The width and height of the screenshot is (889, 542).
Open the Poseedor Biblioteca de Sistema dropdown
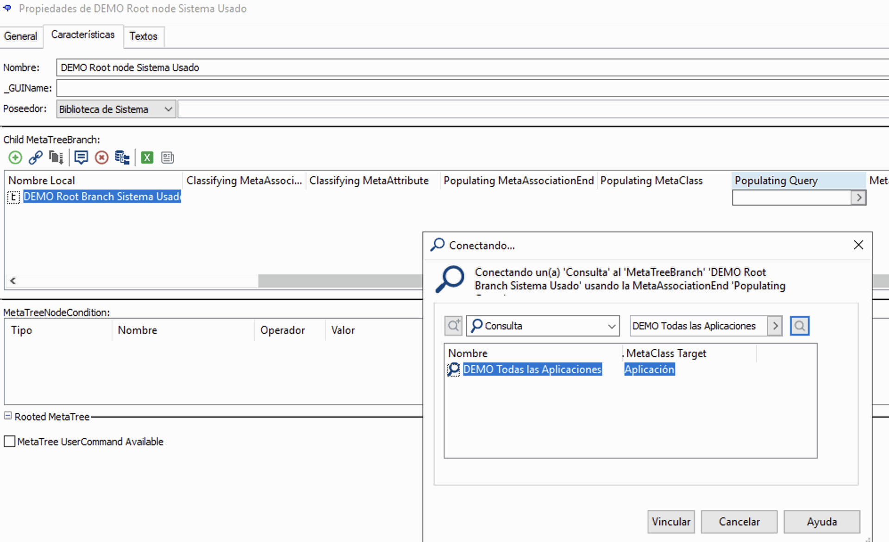[x=116, y=109]
